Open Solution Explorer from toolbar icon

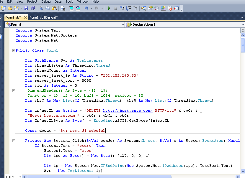coord(143,8)
